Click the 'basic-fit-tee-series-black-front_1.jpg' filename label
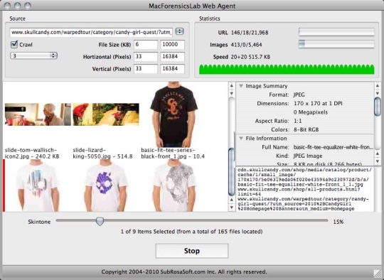Image resolution: width=384 pixels, height=280 pixels. [173, 154]
